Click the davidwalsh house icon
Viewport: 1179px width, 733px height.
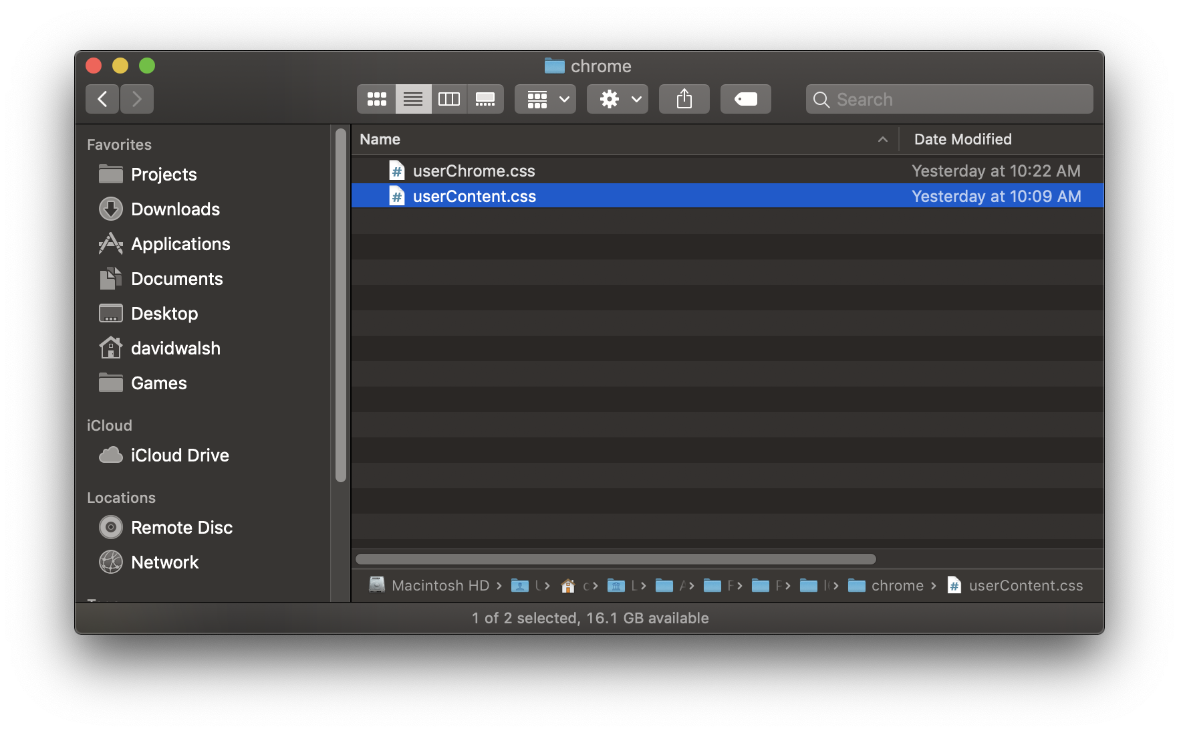[111, 348]
